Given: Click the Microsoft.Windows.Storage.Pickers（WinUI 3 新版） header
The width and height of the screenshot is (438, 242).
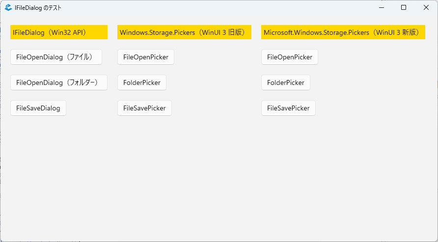Looking at the screenshot, I should click(x=343, y=32).
